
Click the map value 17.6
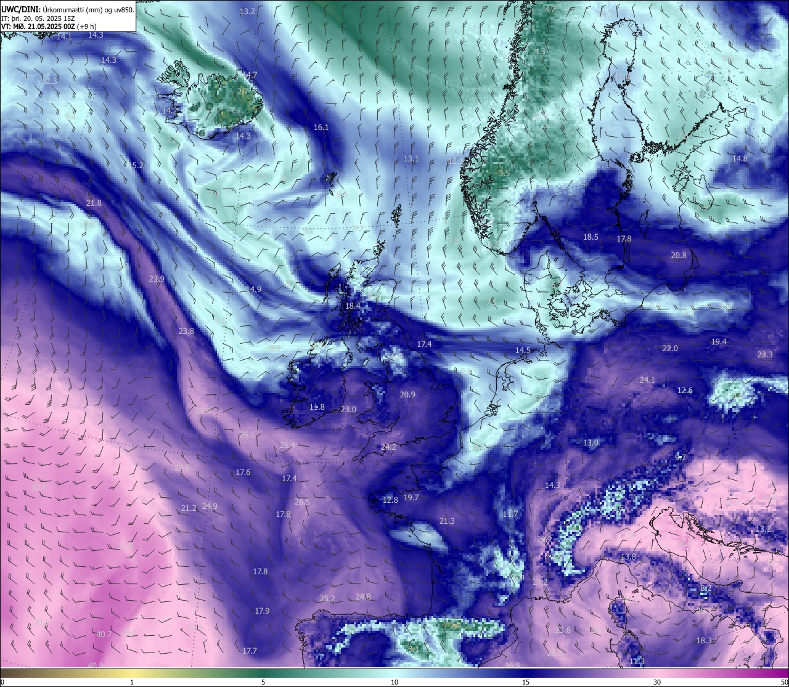click(243, 473)
